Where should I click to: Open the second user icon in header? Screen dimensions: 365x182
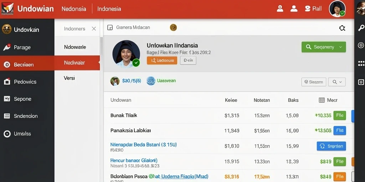click(x=294, y=9)
